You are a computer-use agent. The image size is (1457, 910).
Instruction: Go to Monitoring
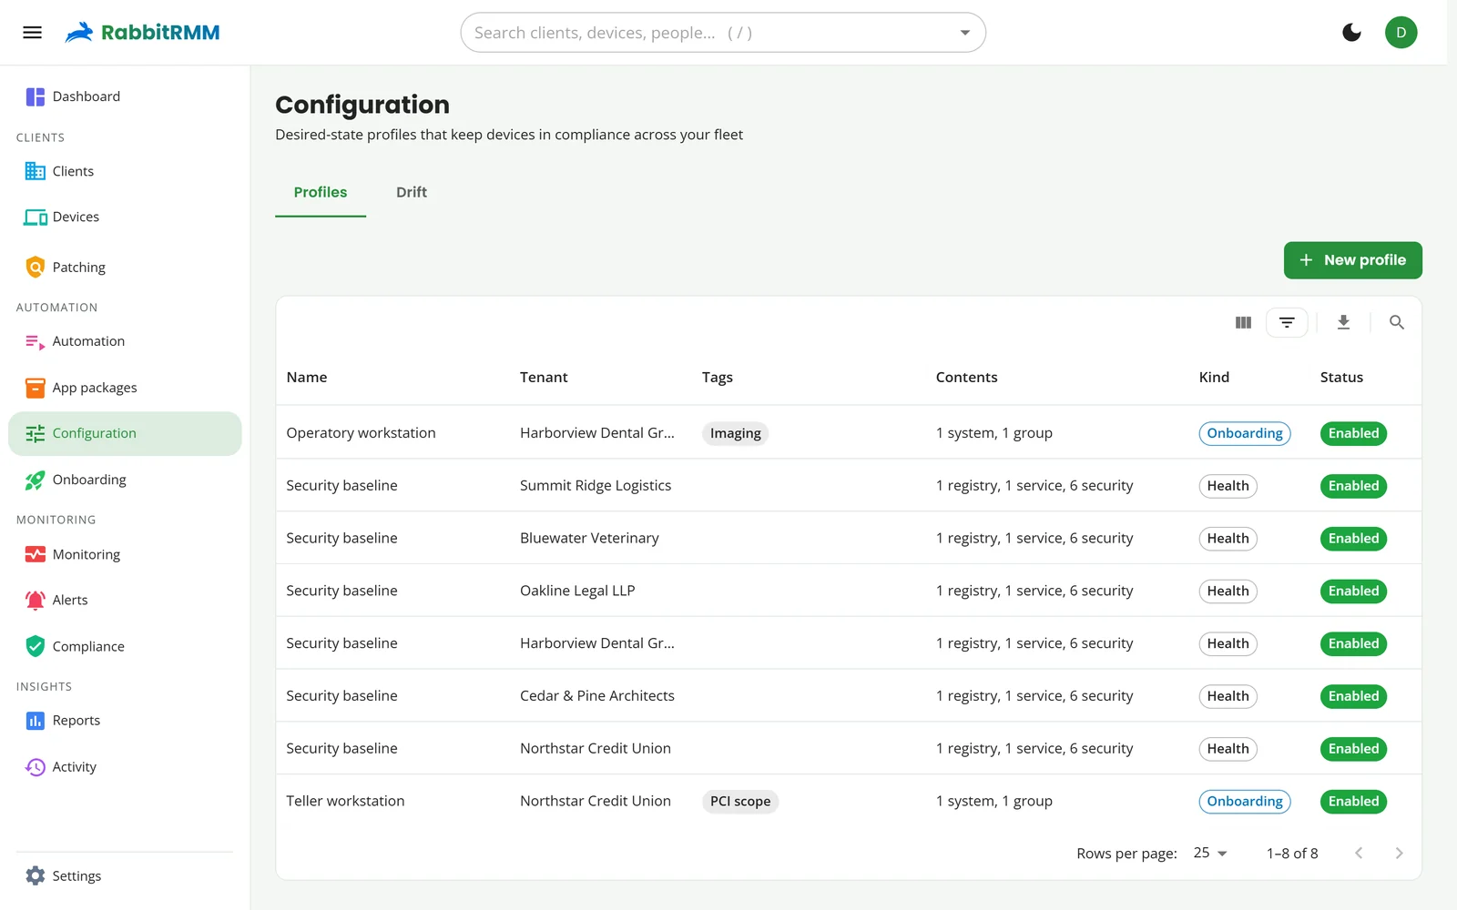125,554
